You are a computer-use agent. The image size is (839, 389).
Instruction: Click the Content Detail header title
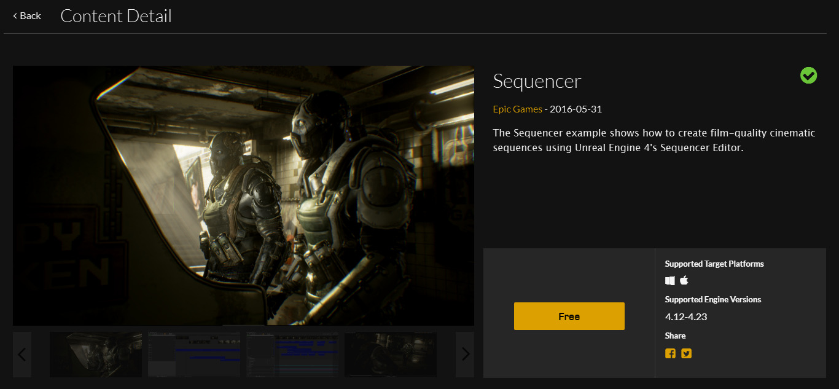tap(115, 15)
